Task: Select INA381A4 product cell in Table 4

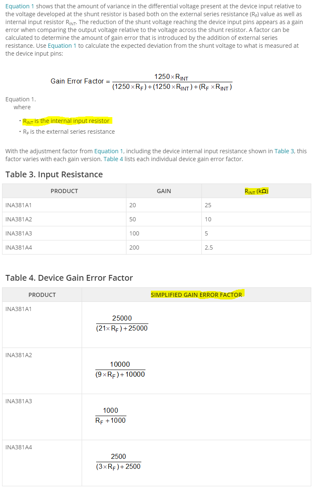Action: tap(42, 463)
